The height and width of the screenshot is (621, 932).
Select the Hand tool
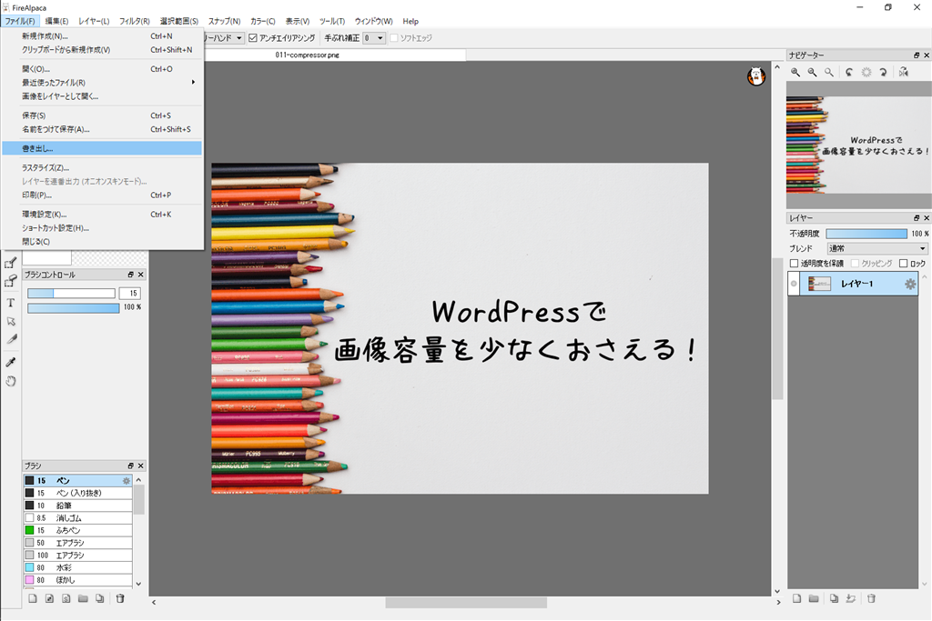[11, 381]
